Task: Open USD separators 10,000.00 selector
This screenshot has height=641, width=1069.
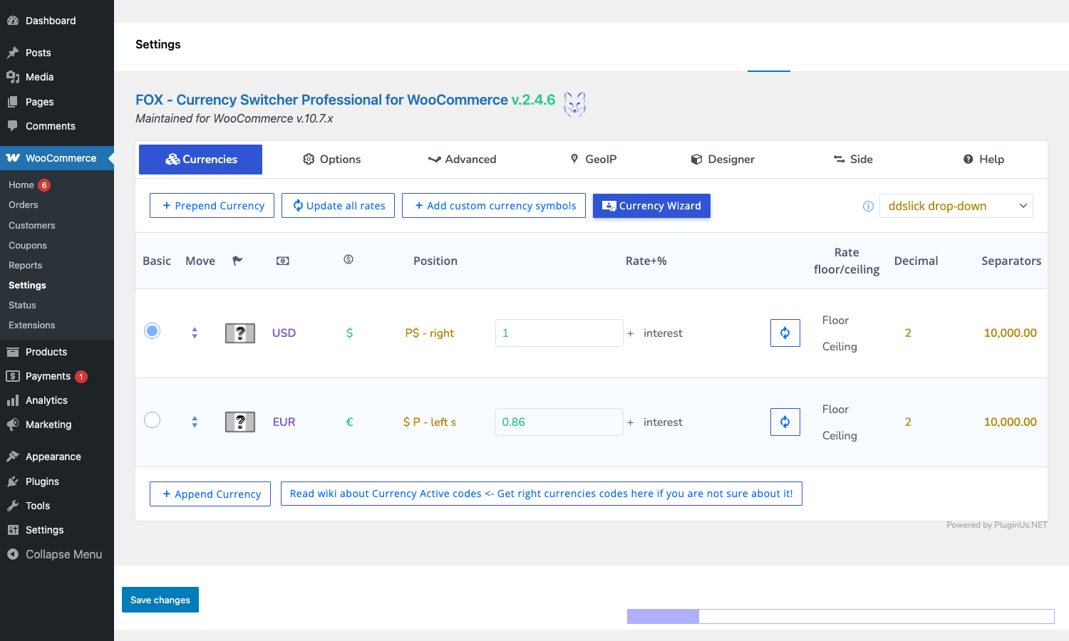Action: click(x=1010, y=333)
